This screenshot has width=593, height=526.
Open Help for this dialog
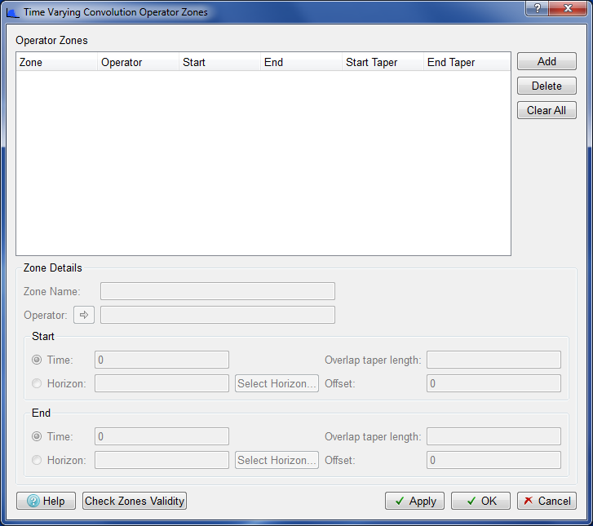click(x=46, y=501)
